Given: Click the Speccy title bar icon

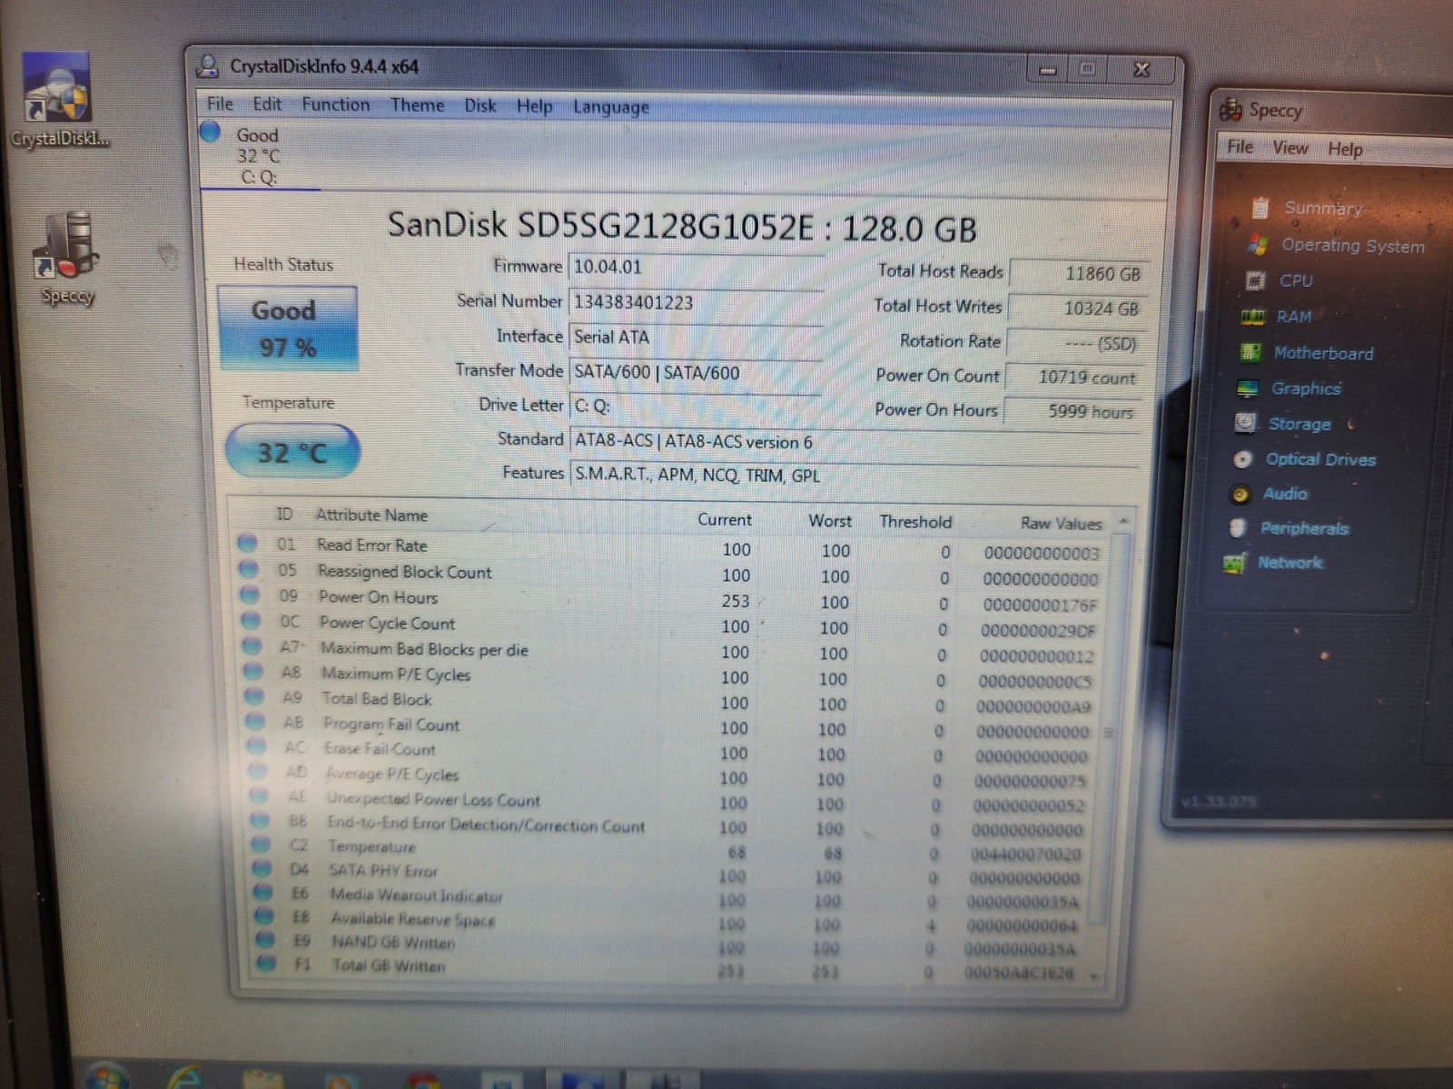Looking at the screenshot, I should click(x=1231, y=110).
